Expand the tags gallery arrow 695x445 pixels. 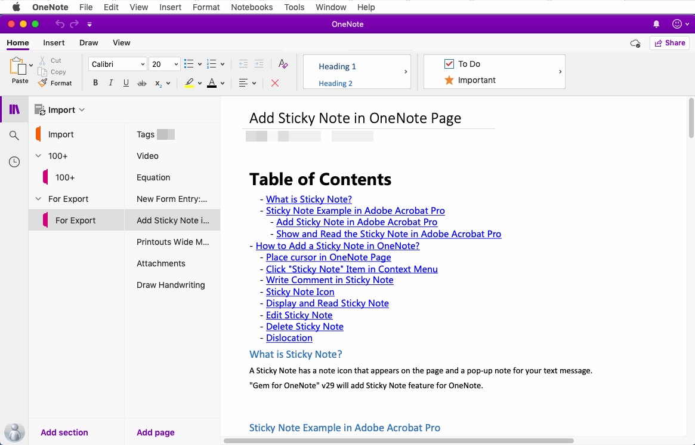[560, 72]
